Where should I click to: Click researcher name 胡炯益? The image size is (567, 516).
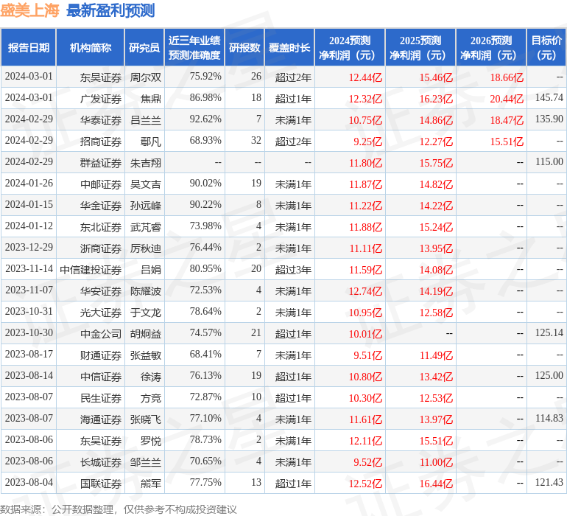tap(145, 333)
